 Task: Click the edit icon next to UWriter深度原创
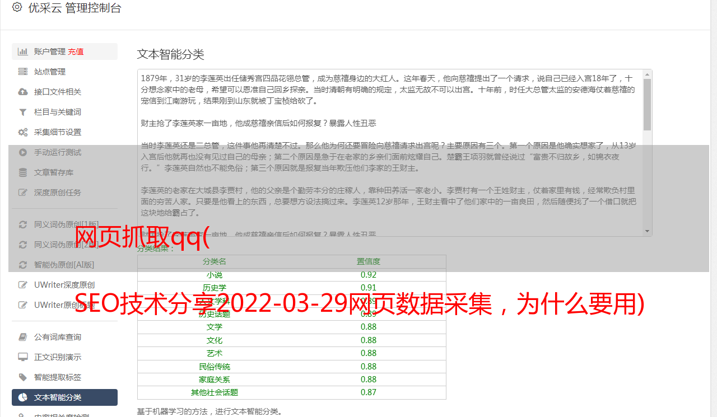pos(23,285)
